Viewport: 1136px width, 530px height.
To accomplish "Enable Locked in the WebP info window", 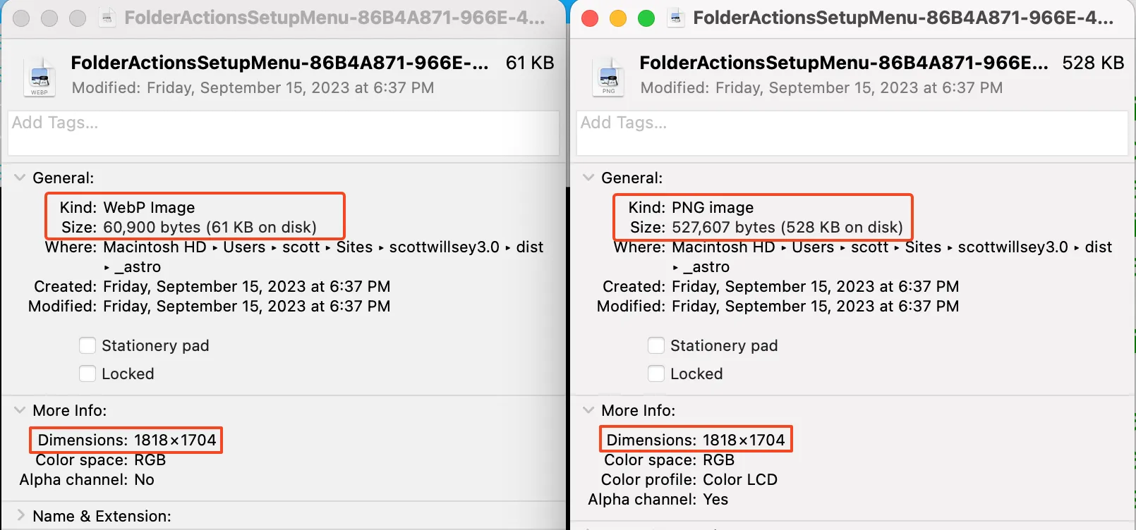I will tap(87, 374).
